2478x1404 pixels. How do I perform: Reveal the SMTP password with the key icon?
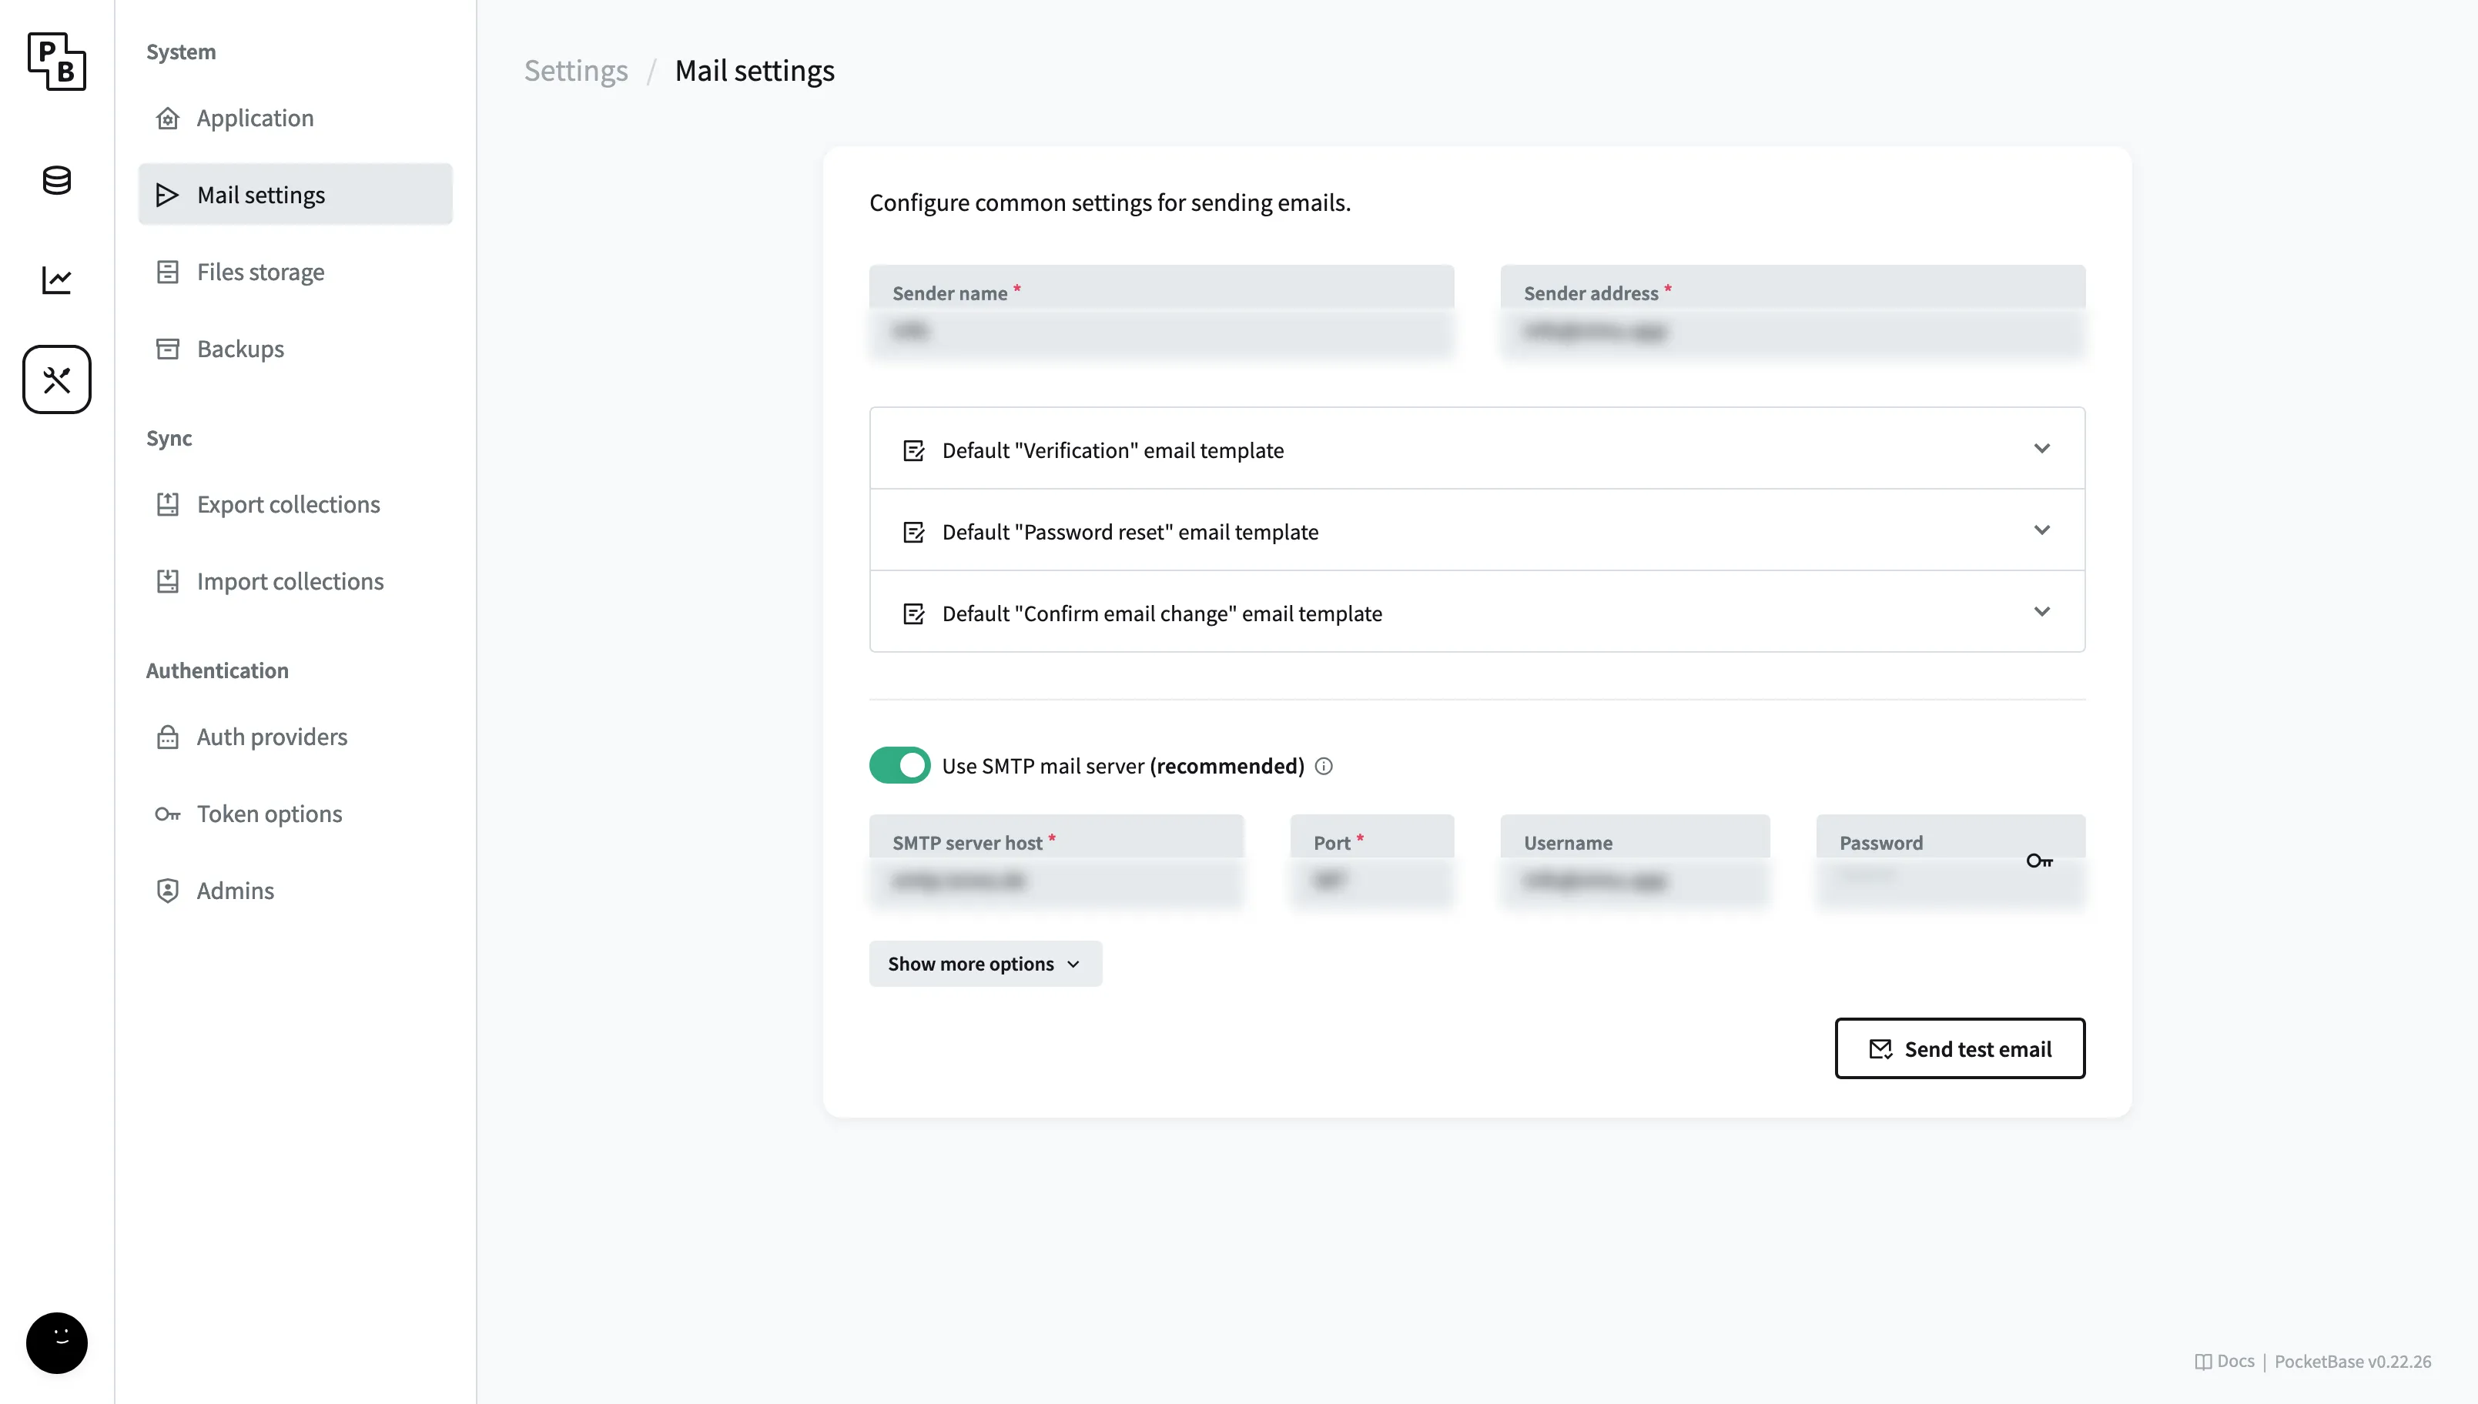(x=2040, y=860)
